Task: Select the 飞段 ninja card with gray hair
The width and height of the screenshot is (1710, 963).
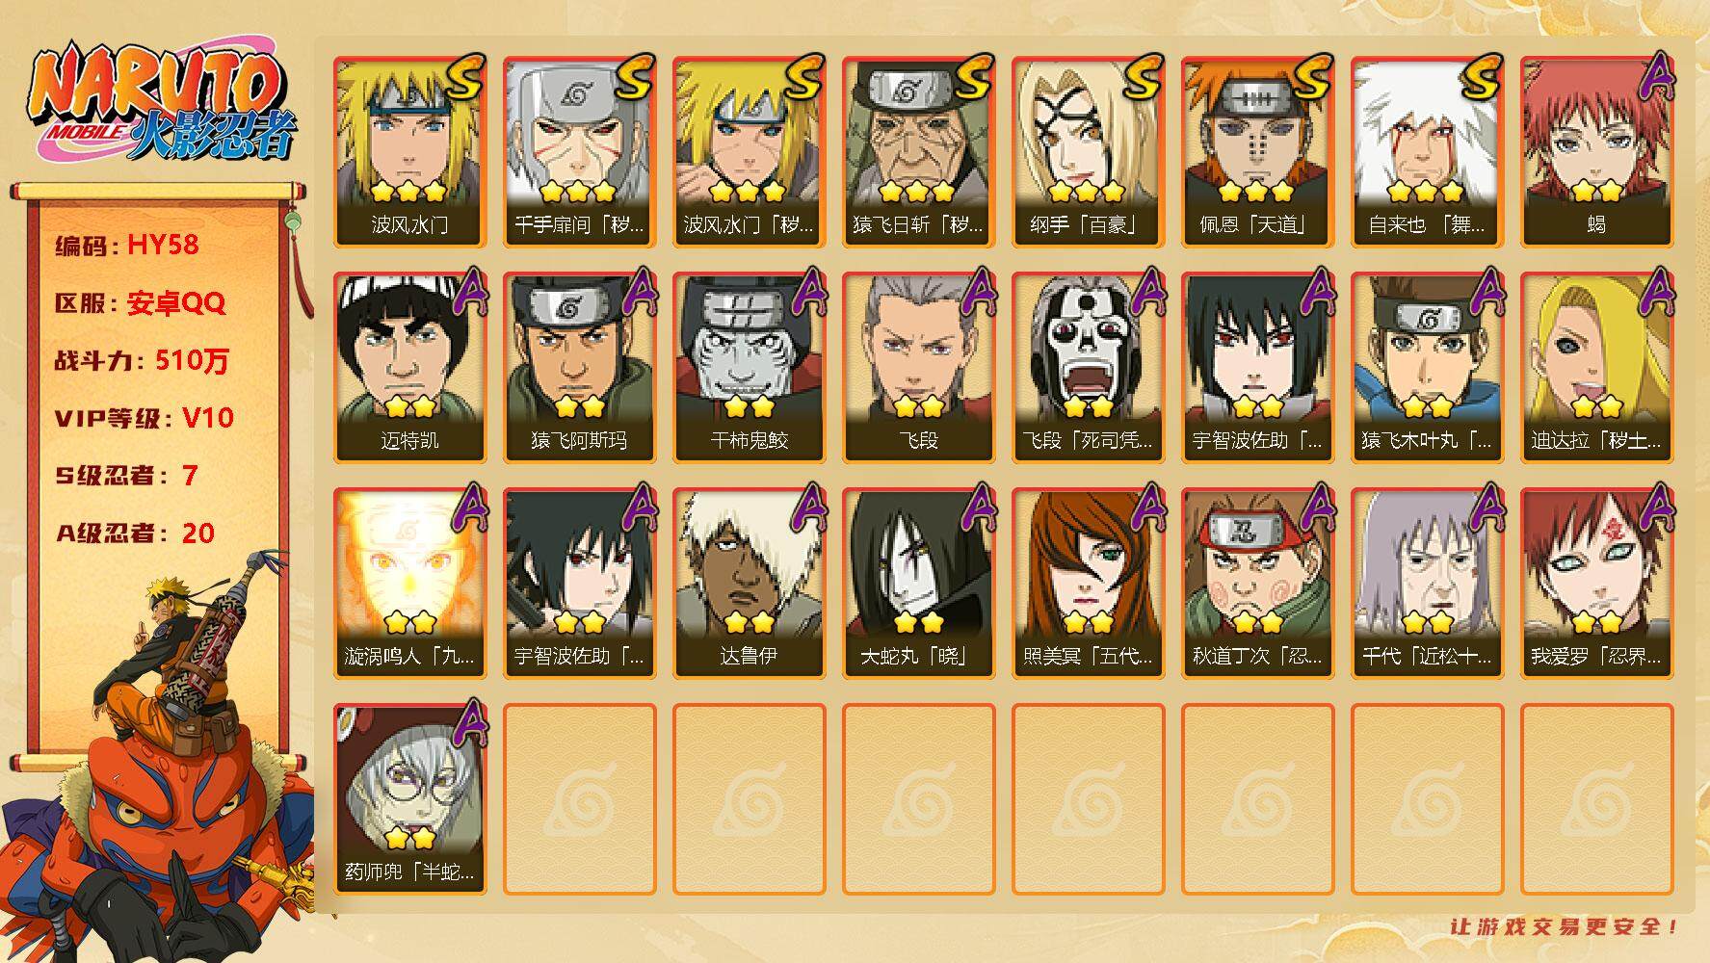Action: [918, 368]
